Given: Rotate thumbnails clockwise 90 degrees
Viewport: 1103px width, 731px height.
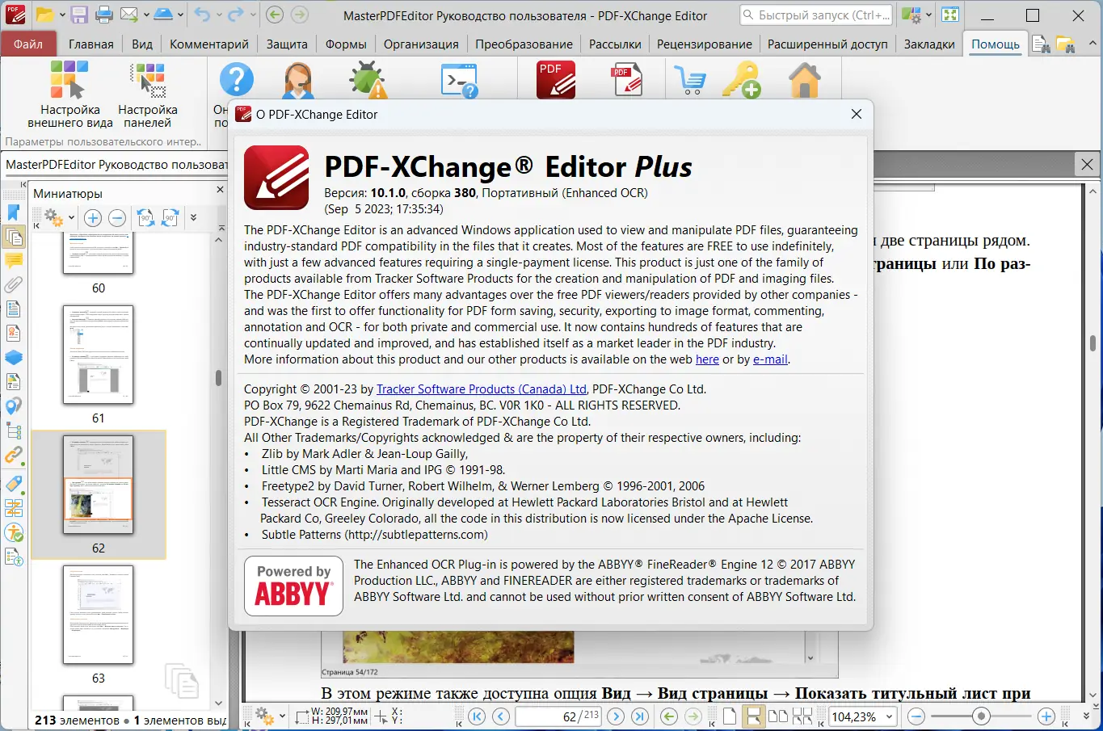Looking at the screenshot, I should click(x=170, y=217).
